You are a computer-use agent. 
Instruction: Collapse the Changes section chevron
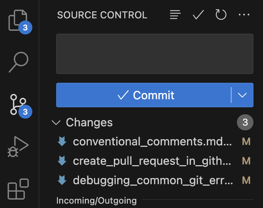click(x=57, y=123)
